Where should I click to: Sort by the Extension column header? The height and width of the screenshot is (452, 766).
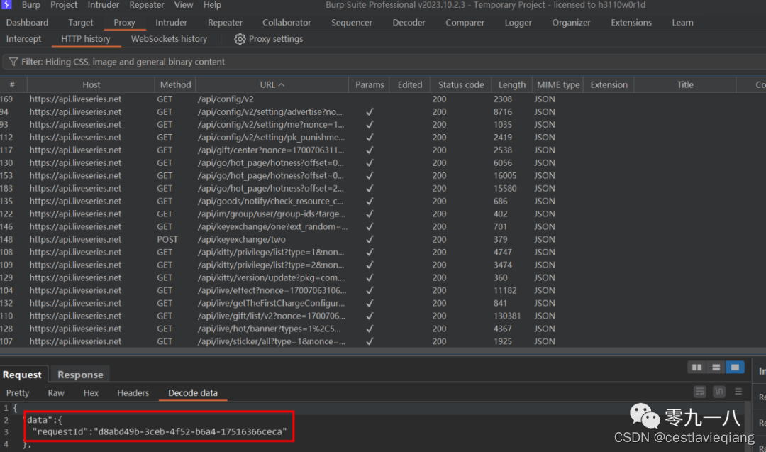tap(609, 85)
